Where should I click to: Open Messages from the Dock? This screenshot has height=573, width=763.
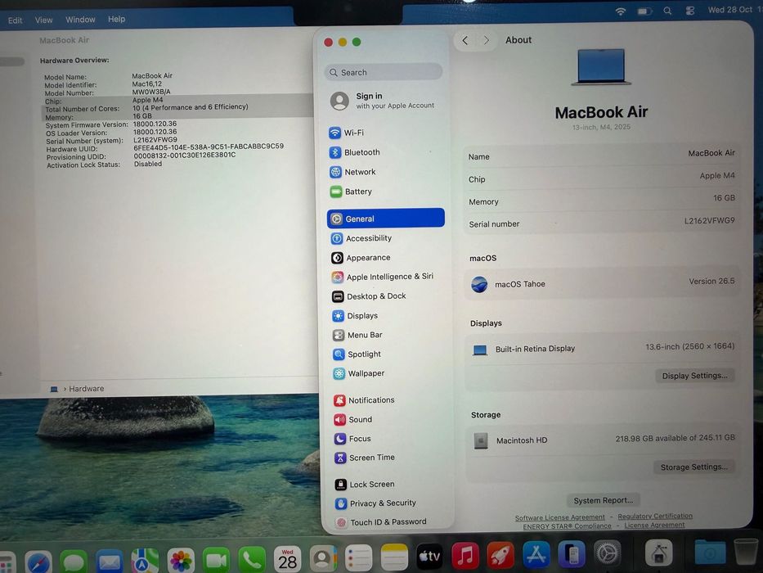(74, 562)
